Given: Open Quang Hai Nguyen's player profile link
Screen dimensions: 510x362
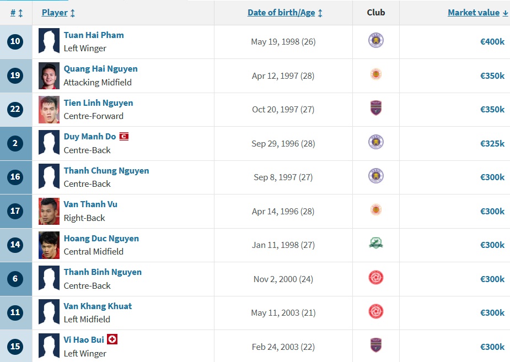Looking at the screenshot, I should [100, 69].
